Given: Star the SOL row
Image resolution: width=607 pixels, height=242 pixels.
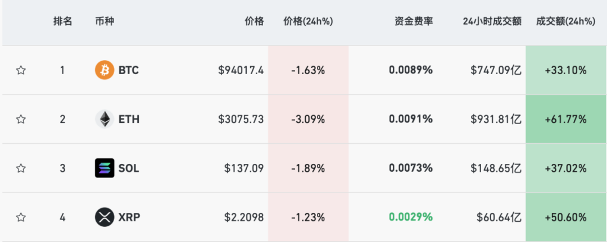Looking at the screenshot, I should tap(21, 168).
